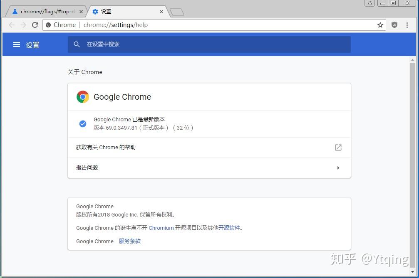The height and width of the screenshot is (278, 419).
Task: Open the settings hamburger menu
Action: pos(17,44)
